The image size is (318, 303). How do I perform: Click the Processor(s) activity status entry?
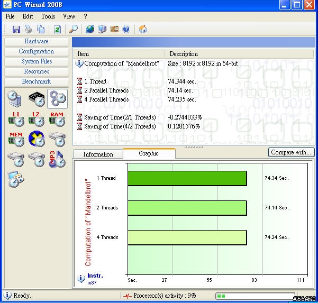click(x=160, y=296)
